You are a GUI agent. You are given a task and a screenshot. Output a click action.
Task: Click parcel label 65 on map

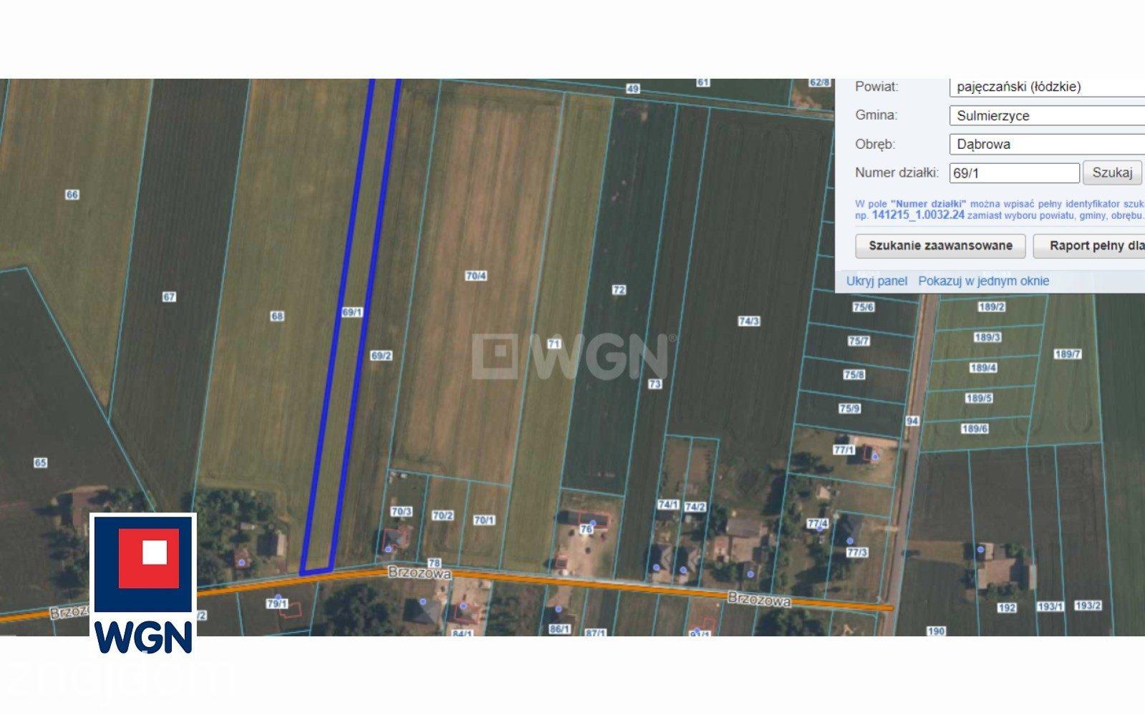40,463
